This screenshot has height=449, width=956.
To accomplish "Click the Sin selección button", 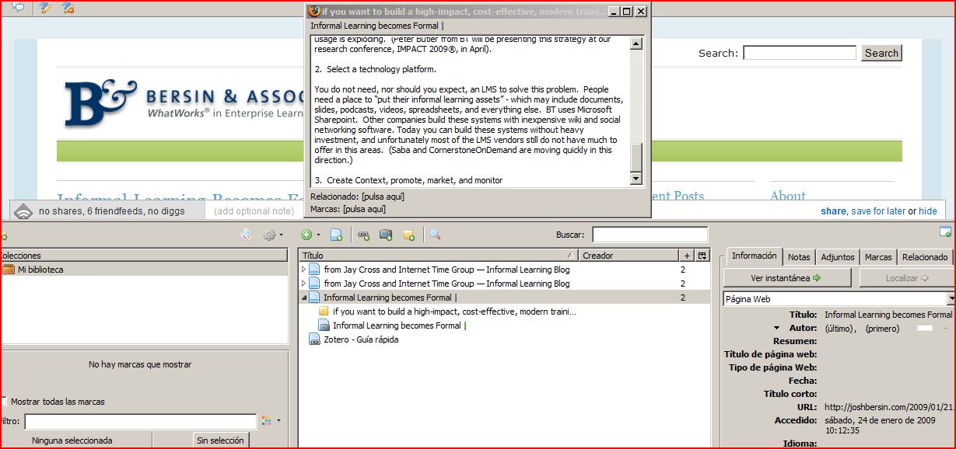I will tap(220, 440).
